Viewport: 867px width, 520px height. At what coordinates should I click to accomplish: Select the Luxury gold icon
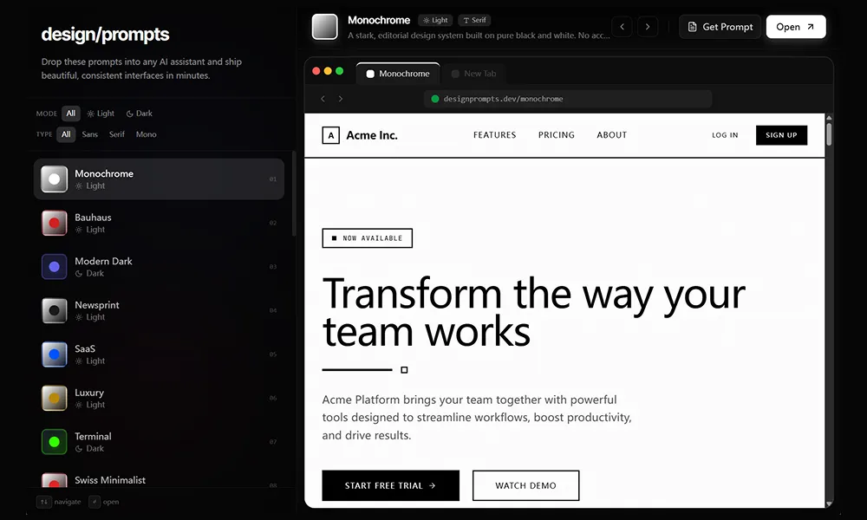pos(55,398)
